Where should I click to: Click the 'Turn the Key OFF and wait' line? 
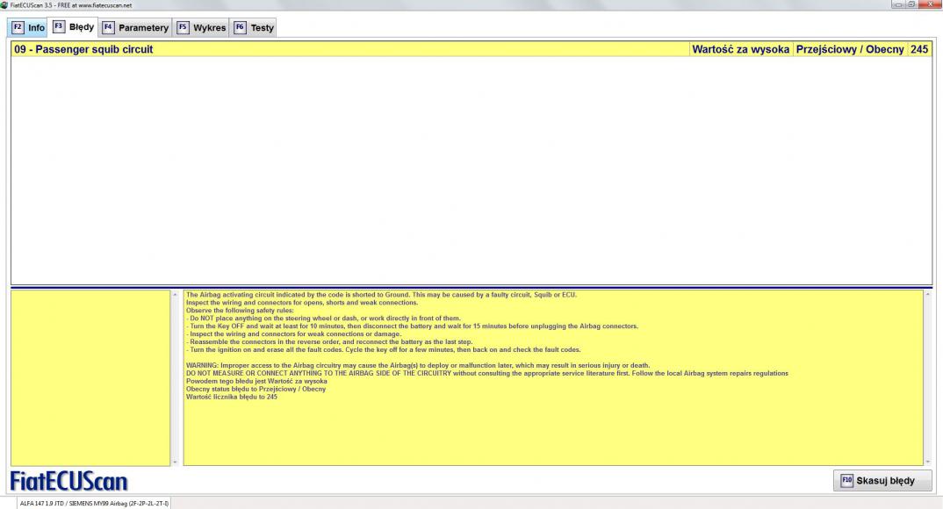click(x=412, y=326)
